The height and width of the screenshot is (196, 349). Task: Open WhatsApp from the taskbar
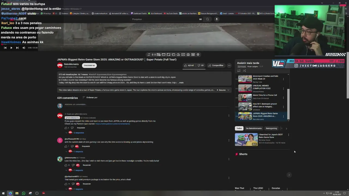tap(23, 193)
